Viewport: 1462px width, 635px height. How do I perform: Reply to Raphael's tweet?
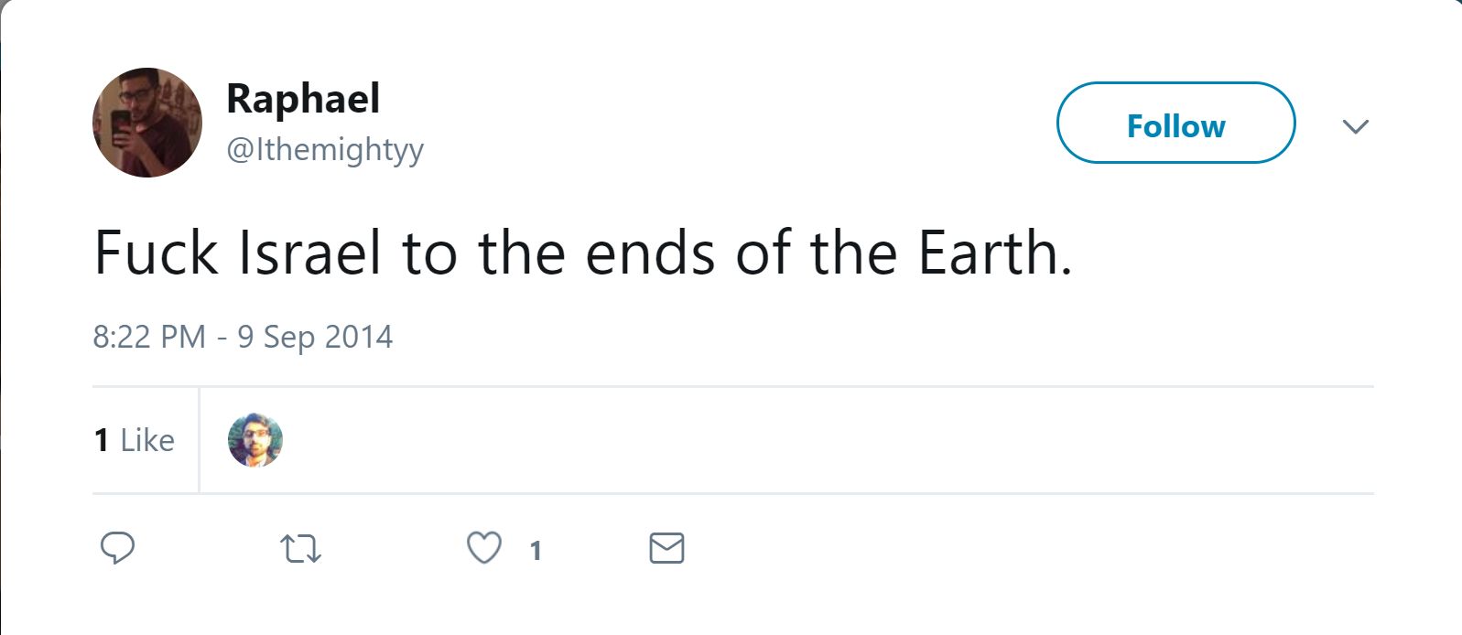117,548
